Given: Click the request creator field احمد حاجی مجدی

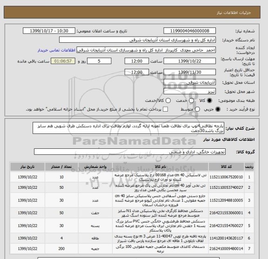Looking at the screenshot, I should click(x=146, y=50).
